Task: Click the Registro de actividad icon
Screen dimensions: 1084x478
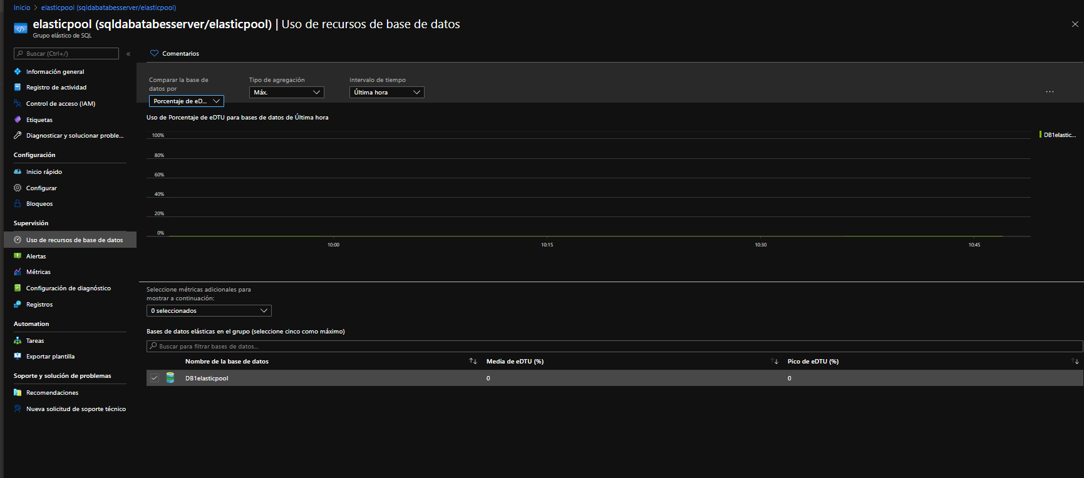Action: point(18,87)
